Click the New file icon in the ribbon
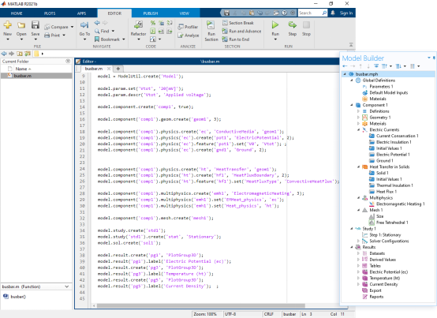The height and width of the screenshot is (318, 437). click(8, 25)
